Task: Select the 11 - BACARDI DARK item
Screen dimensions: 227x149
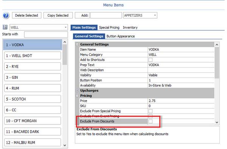Action: 33,132
